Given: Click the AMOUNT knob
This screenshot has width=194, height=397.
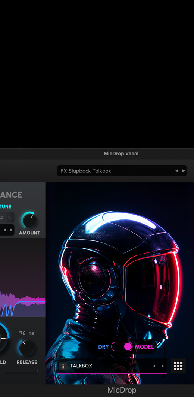Looking at the screenshot, I should tap(29, 220).
